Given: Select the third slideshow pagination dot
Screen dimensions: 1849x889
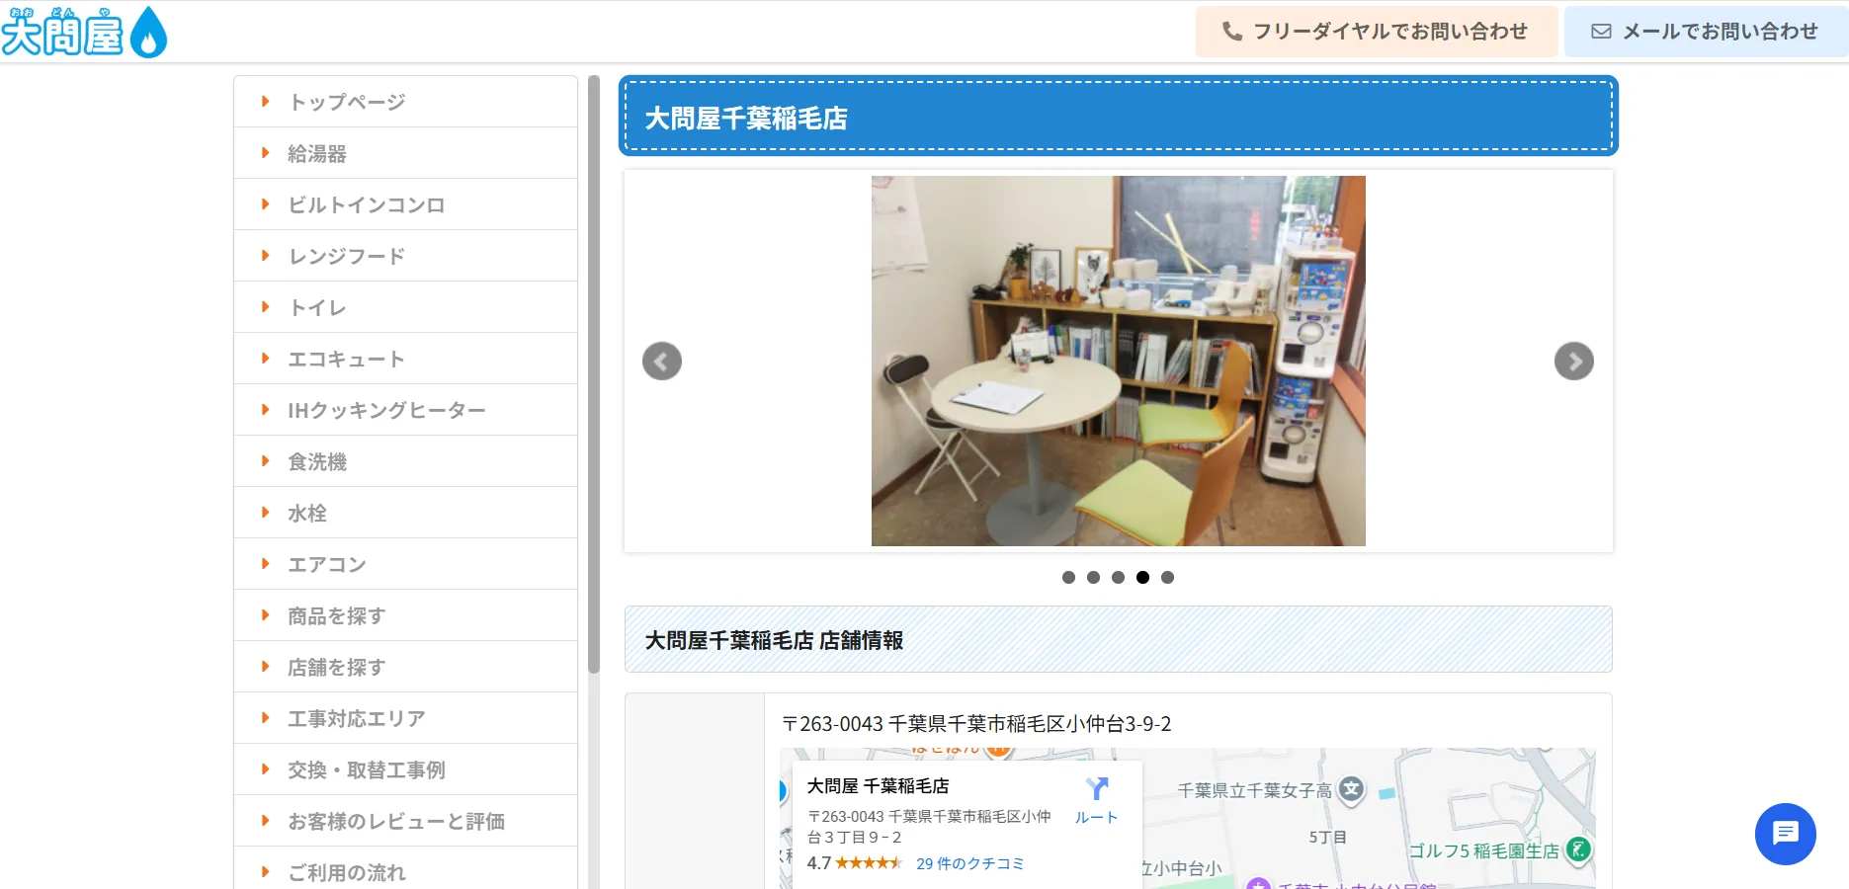Looking at the screenshot, I should click(x=1118, y=578).
